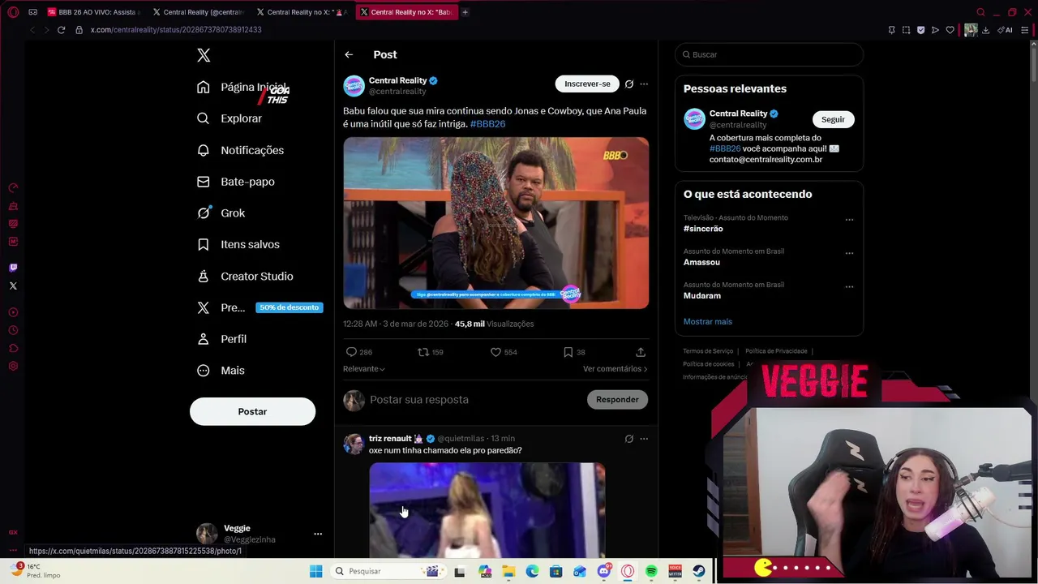The image size is (1038, 584).
Task: Click the share icon on the post
Action: pos(641,352)
